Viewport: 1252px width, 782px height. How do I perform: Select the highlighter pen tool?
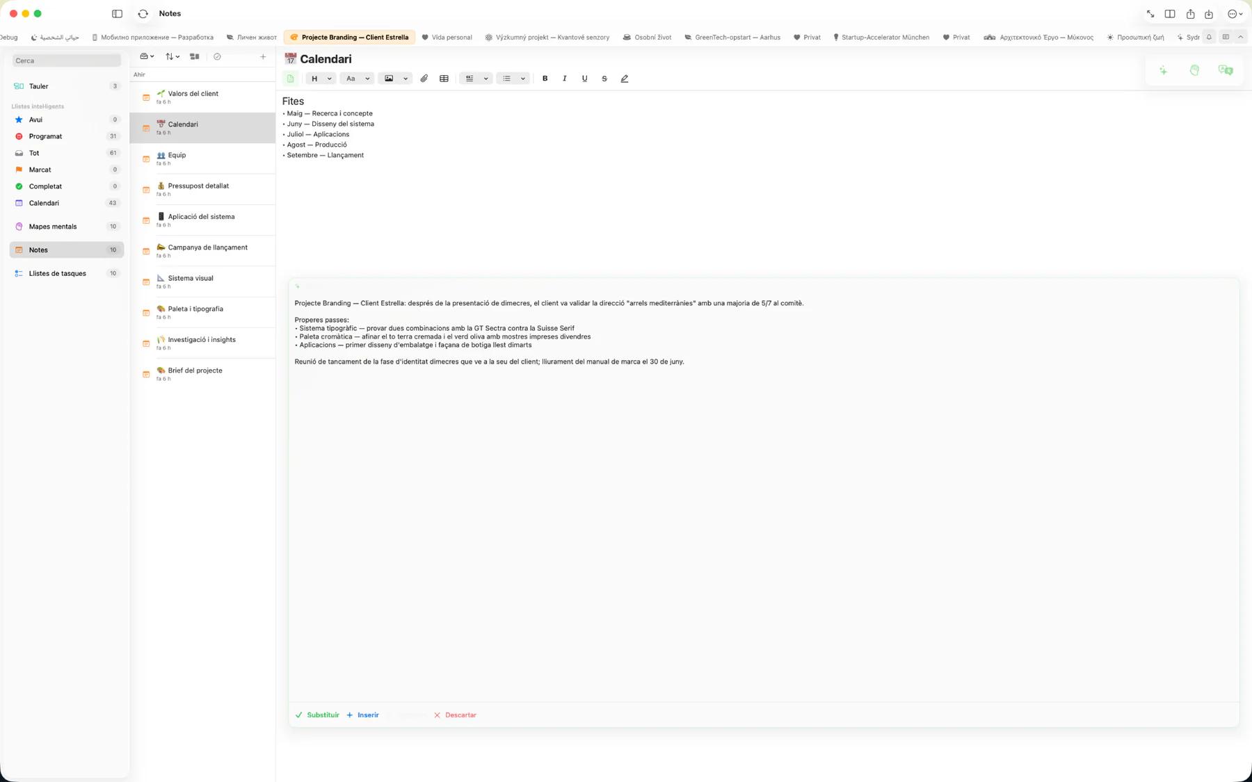(x=625, y=79)
